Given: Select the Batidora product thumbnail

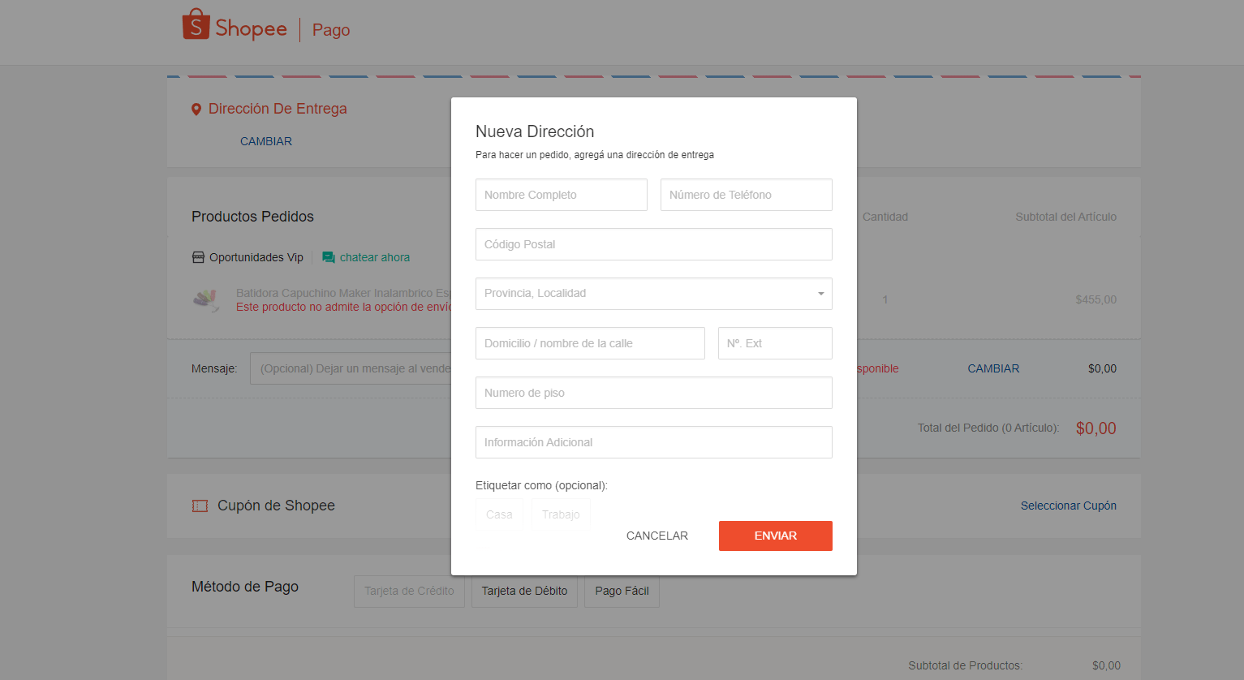Looking at the screenshot, I should pos(207,299).
